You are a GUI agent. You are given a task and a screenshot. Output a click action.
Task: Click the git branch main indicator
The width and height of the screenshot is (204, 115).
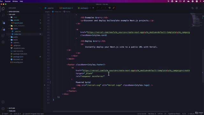click(x=5, y=114)
